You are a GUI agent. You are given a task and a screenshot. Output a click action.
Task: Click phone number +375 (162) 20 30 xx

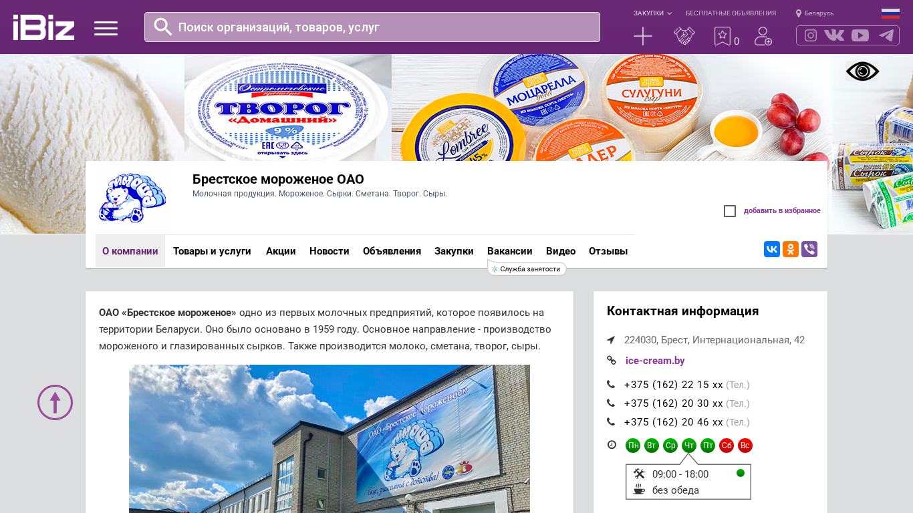(x=674, y=403)
